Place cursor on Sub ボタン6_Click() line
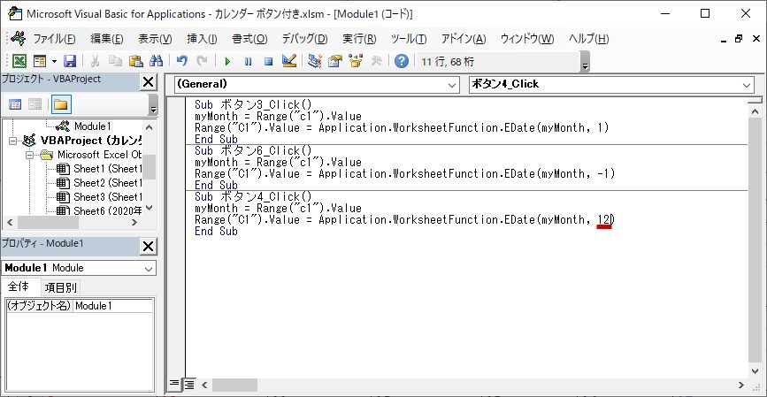The image size is (767, 397). point(253,150)
